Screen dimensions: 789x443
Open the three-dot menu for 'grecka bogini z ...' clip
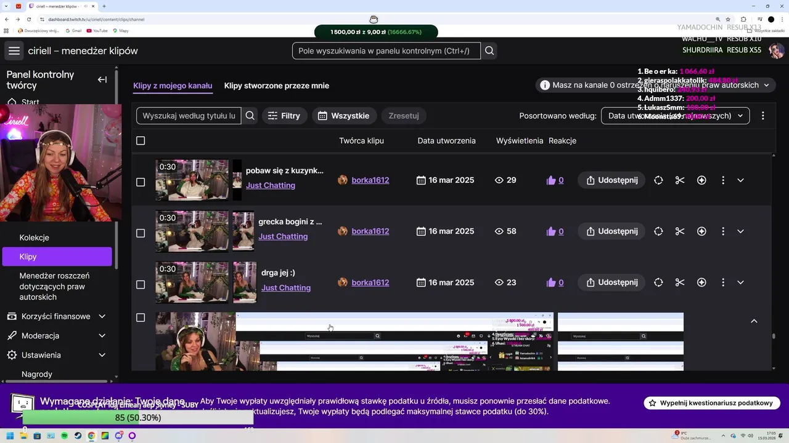723,231
